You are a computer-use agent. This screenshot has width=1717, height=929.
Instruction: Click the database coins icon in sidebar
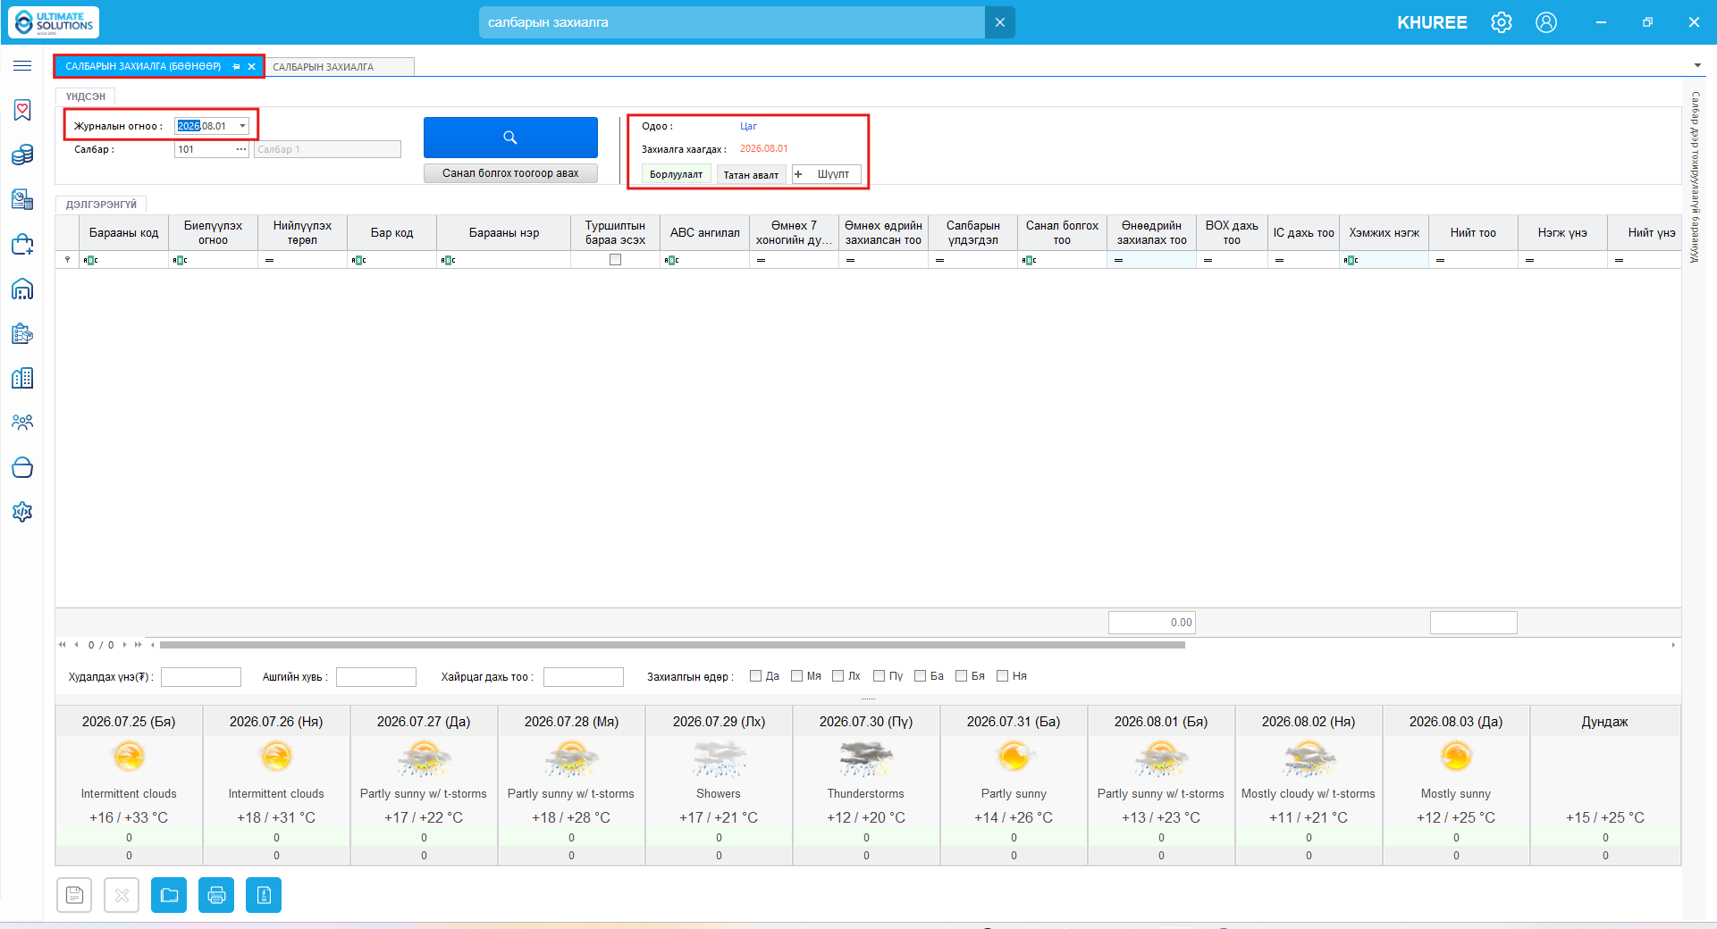click(22, 155)
